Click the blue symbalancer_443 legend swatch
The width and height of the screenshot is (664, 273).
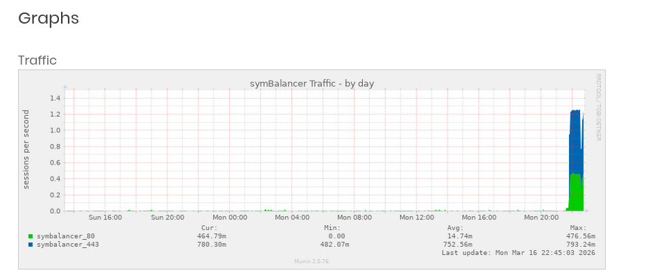click(x=31, y=245)
